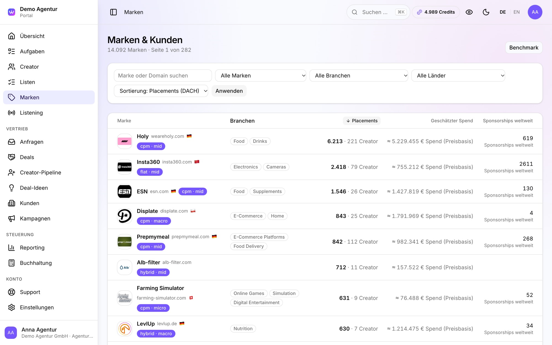Viewport: 552px width, 345px height.
Task: Click the global Suchen search box
Action: (x=378, y=12)
